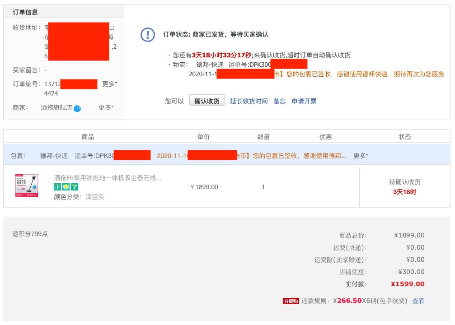Image resolution: width=455 pixels, height=325 pixels.
Task: Open Wangwang chat with 洒拖旗舰店
Action: (77, 107)
